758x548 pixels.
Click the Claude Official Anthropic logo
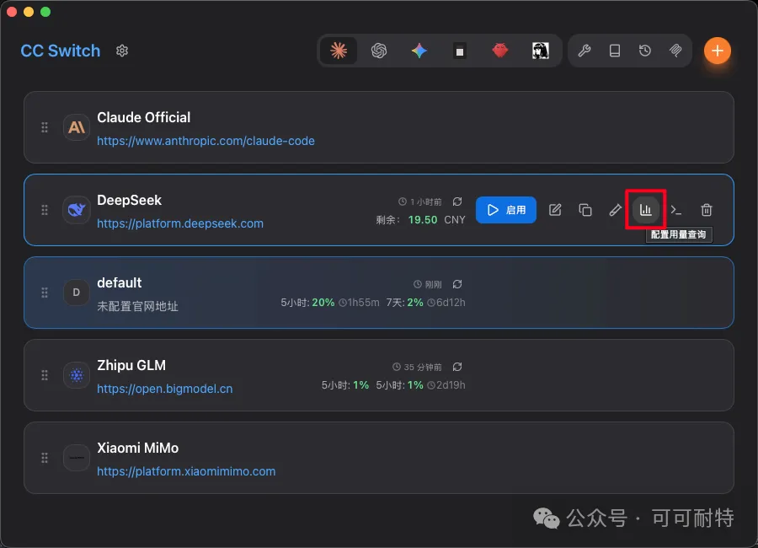point(77,127)
